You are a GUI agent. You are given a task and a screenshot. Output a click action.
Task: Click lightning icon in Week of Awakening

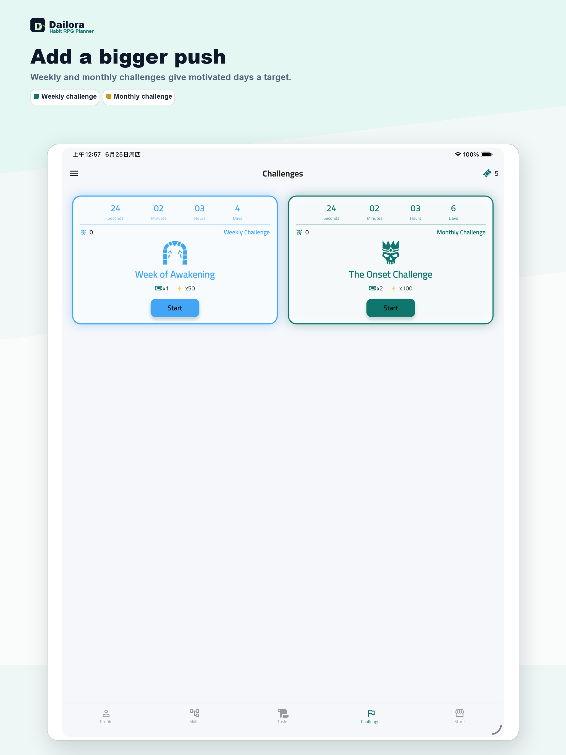(180, 289)
